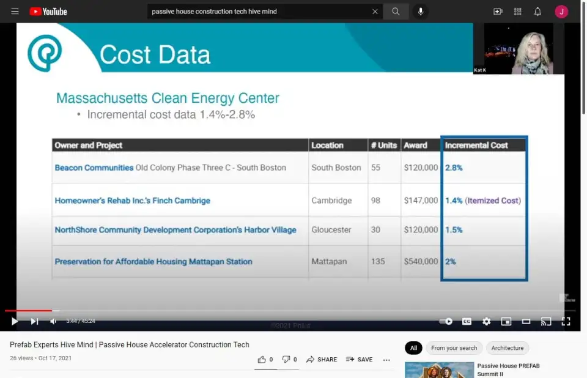Open the notifications bell
The width and height of the screenshot is (587, 378).
537,12
